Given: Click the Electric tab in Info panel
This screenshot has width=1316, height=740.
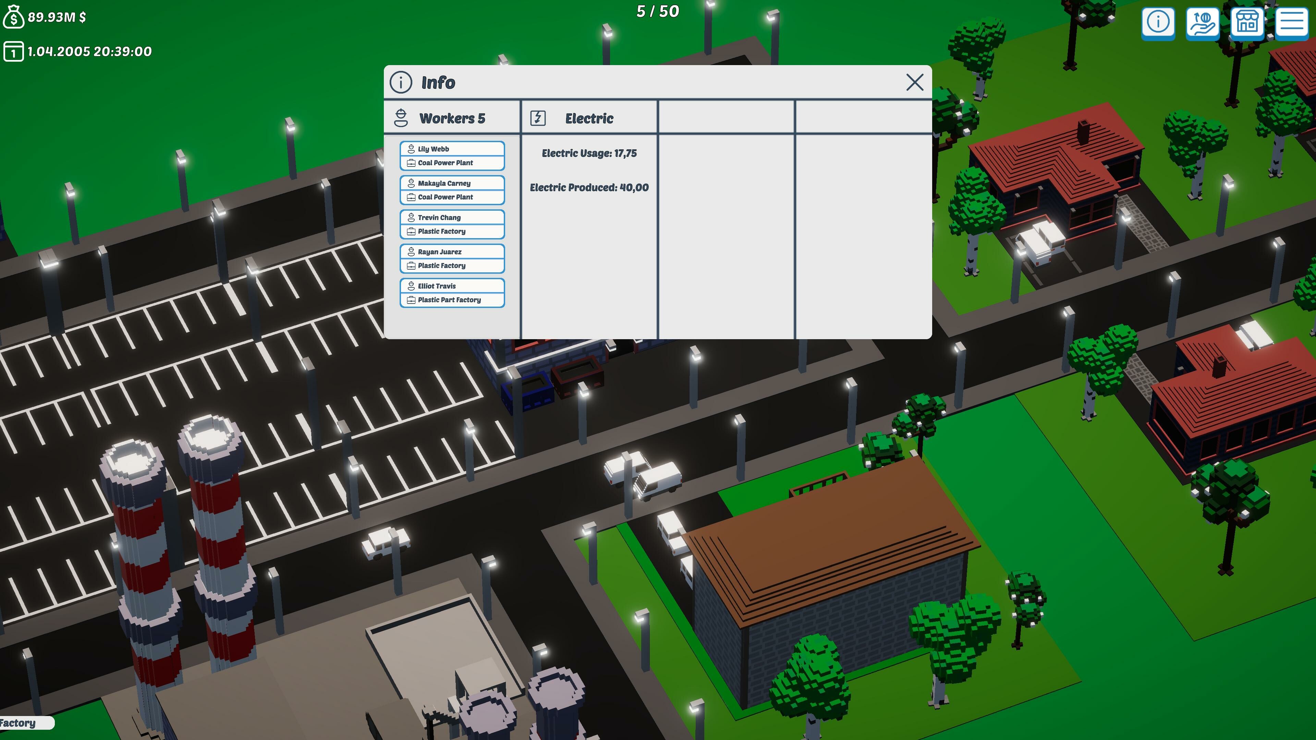Looking at the screenshot, I should tap(588, 118).
